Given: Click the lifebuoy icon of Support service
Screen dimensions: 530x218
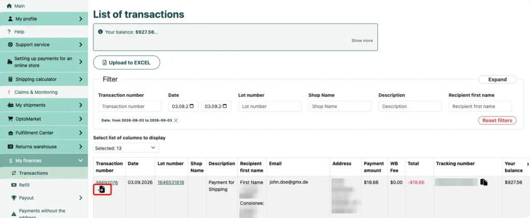Looking at the screenshot, I should click(x=10, y=44).
